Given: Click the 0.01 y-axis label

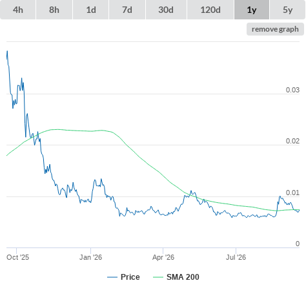Looking at the screenshot, I should pos(292,193).
